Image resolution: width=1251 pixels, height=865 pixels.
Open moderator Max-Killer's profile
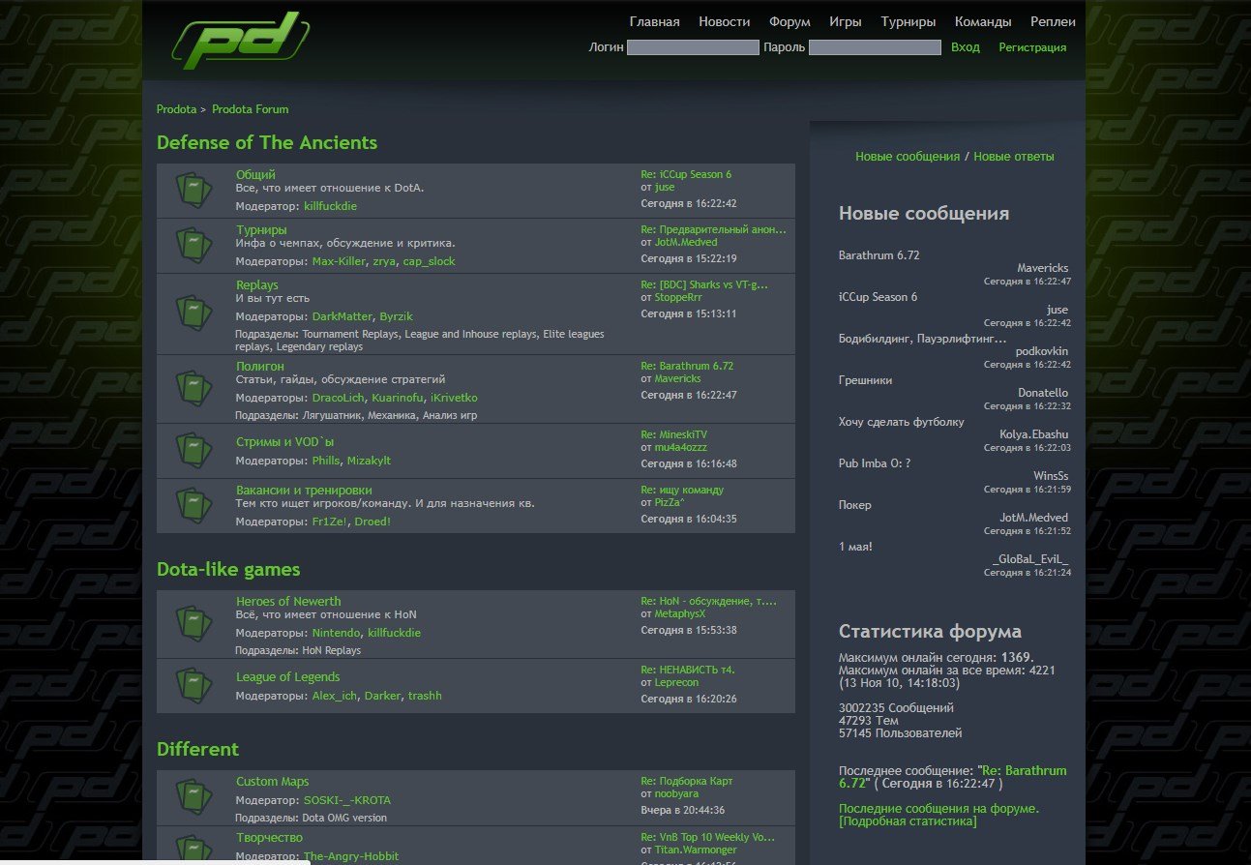[339, 261]
